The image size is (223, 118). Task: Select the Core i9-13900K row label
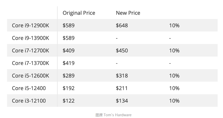pos(30,38)
